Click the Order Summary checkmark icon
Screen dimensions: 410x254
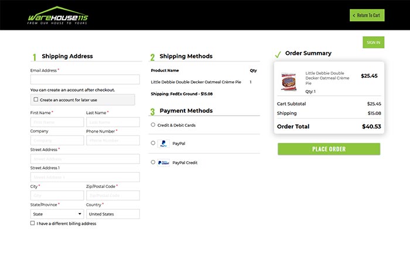pyautogui.click(x=278, y=54)
